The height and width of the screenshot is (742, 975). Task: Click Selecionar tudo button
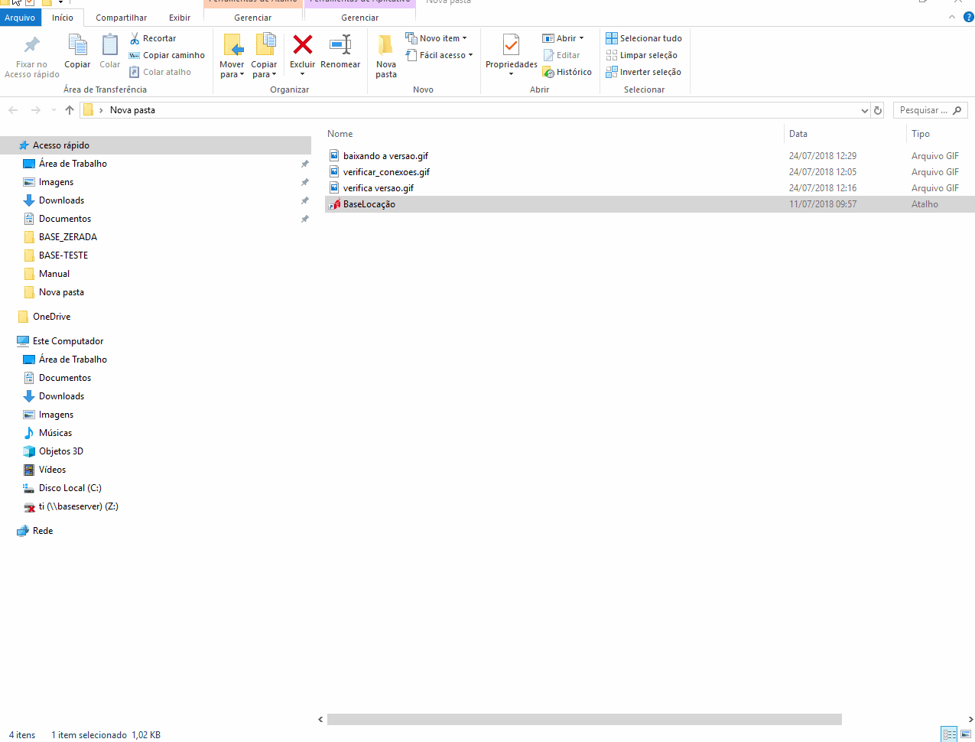click(643, 38)
